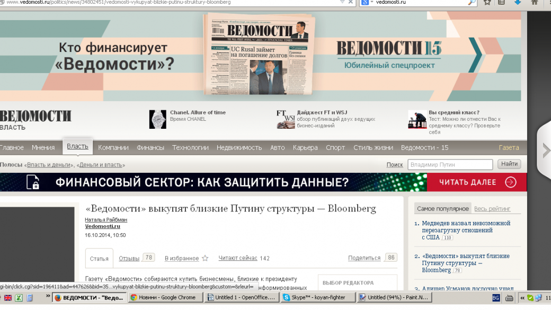
Task: Open the 'Дайджест FT и WSJ' link
Action: [322, 112]
